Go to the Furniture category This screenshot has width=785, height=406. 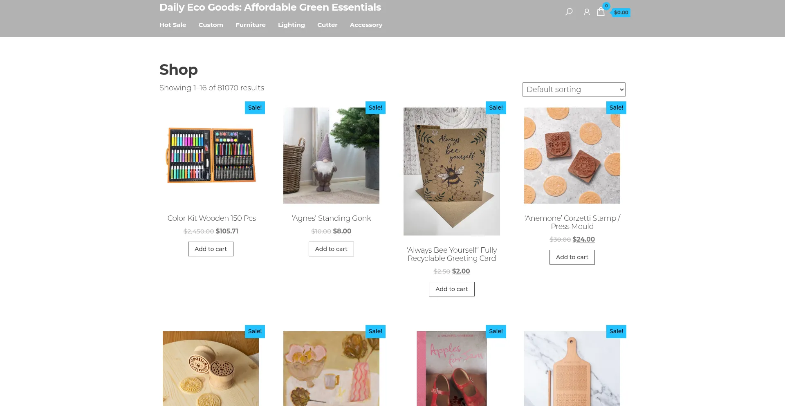pos(251,25)
